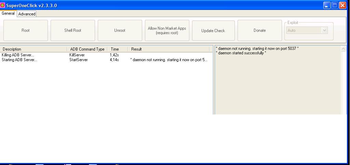Click the 1,42s time value
This screenshot has width=350, height=165.
click(114, 55)
